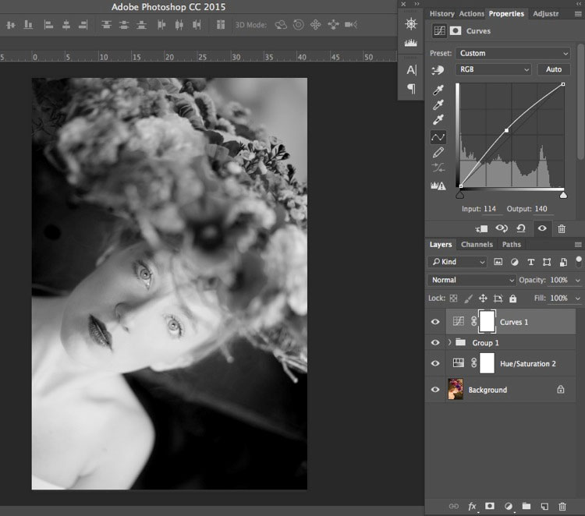The width and height of the screenshot is (585, 516).
Task: Open the layer Kind filter dropdown
Action: click(x=457, y=262)
